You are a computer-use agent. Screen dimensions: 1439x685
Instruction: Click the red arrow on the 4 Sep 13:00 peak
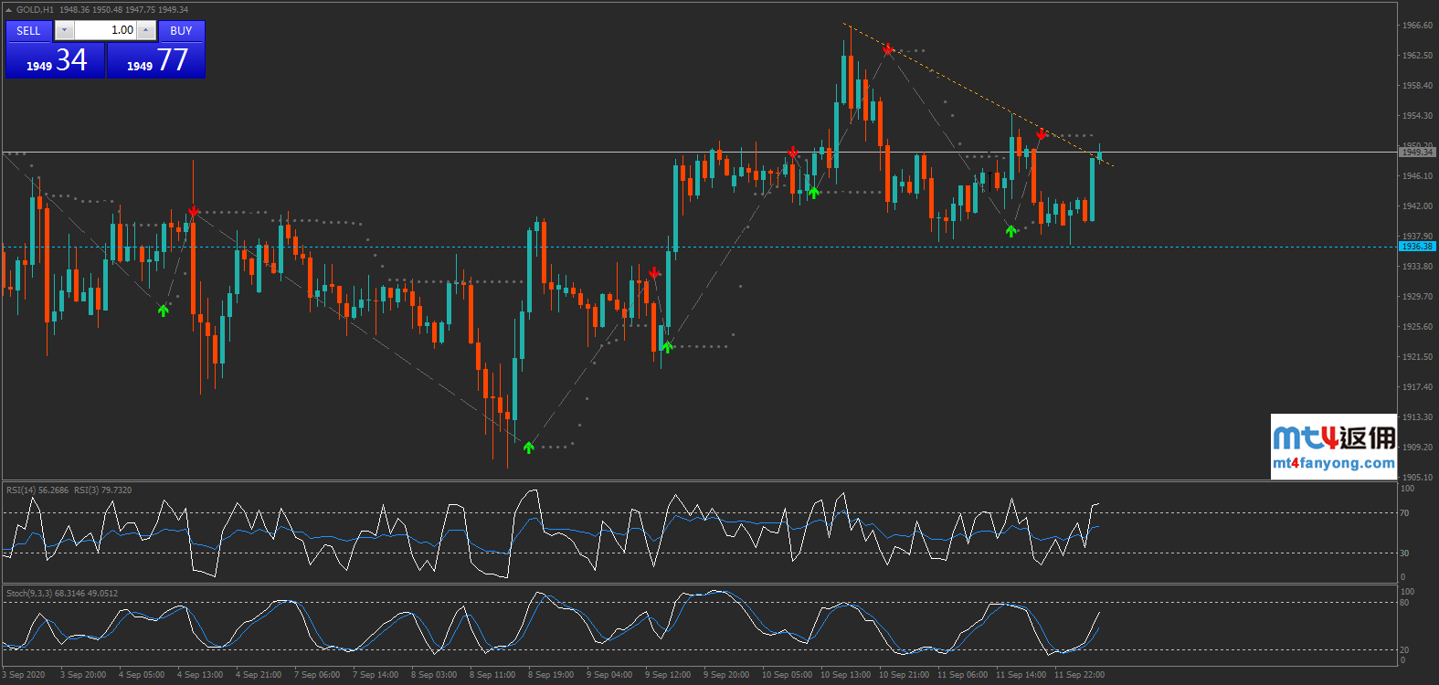tap(194, 211)
